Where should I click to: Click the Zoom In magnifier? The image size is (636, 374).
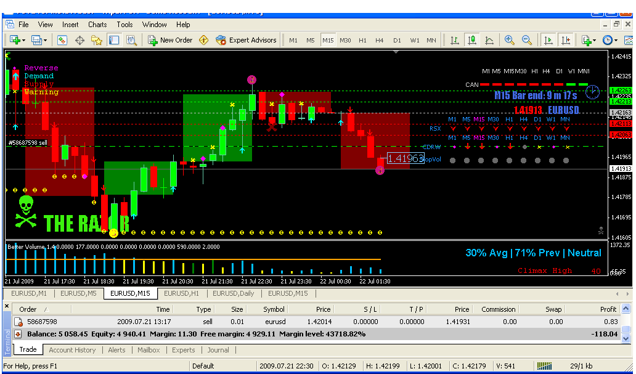(x=510, y=40)
